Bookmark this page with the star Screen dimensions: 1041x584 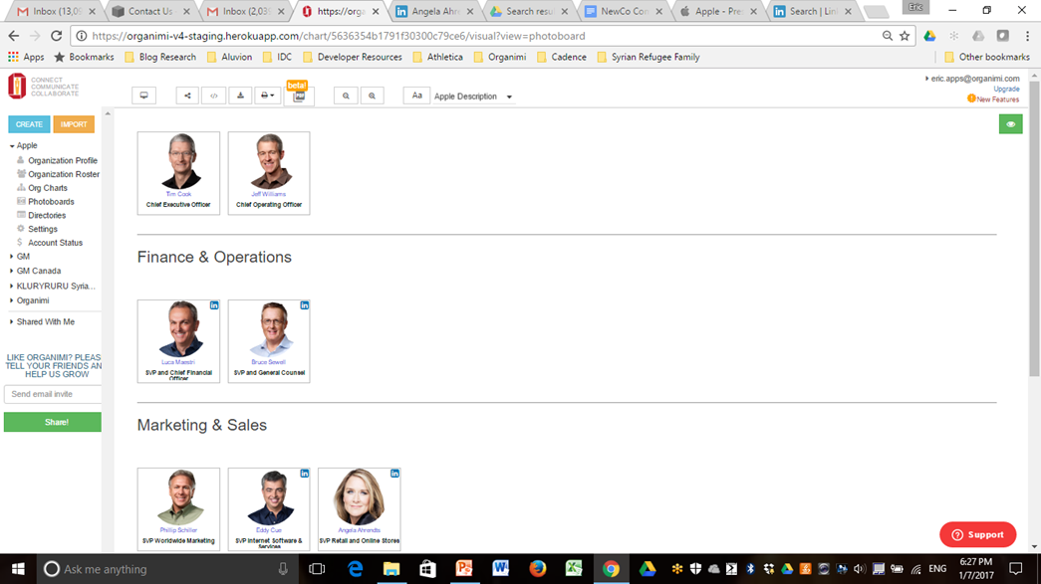click(x=905, y=36)
